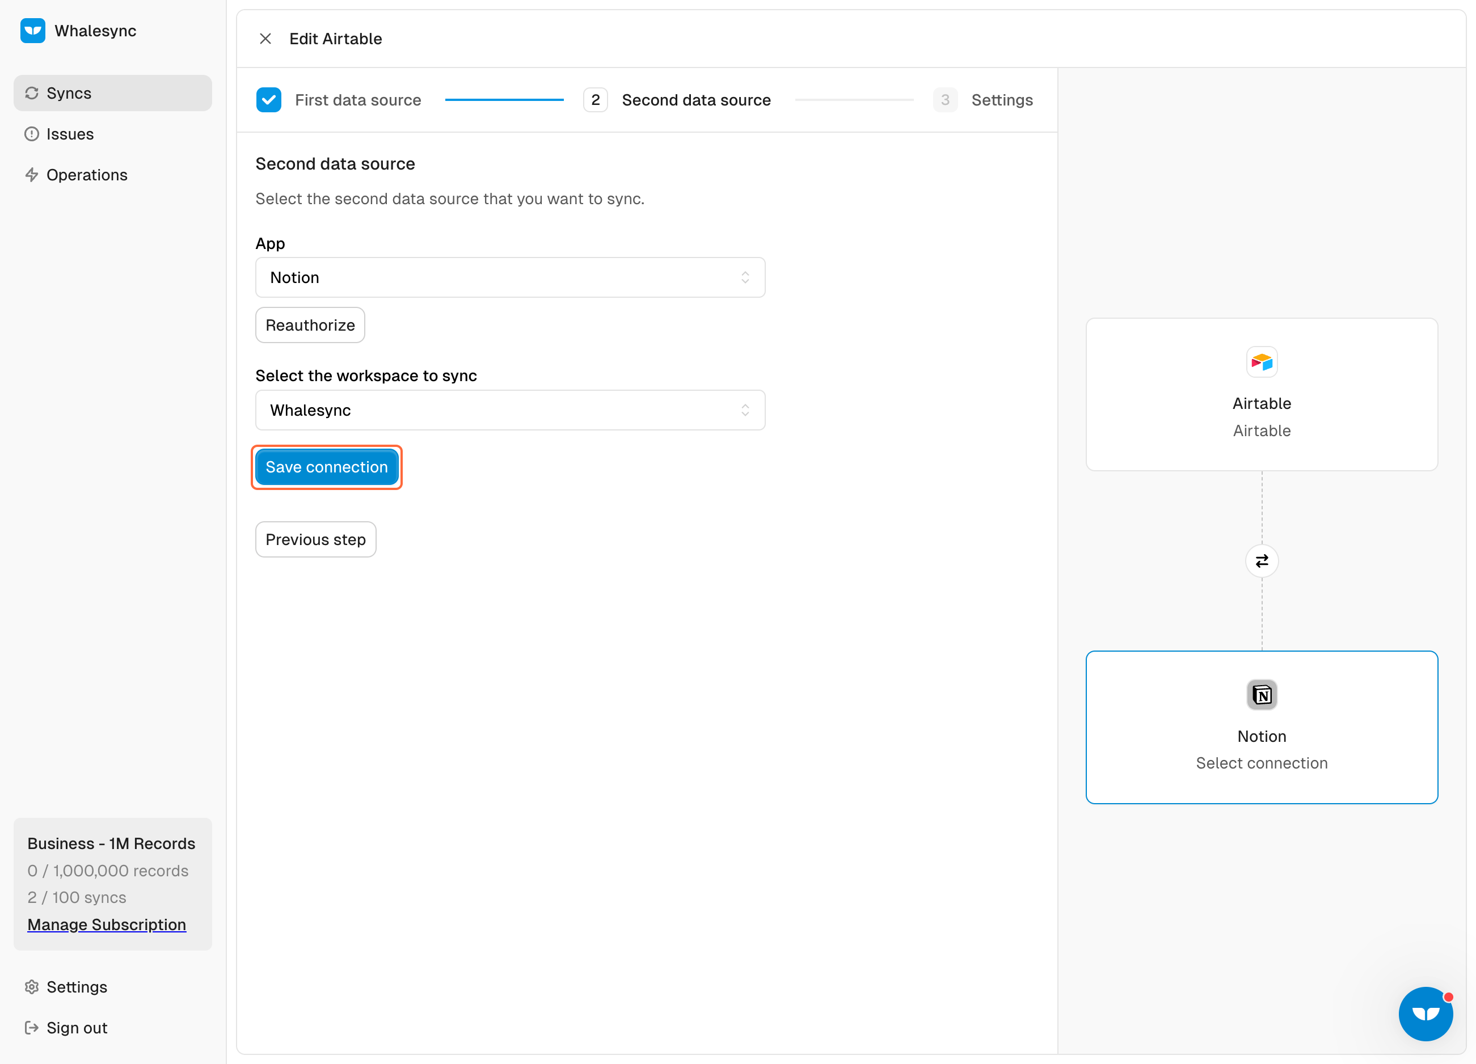Image resolution: width=1476 pixels, height=1064 pixels.
Task: Go back with Previous step button
Action: click(315, 539)
